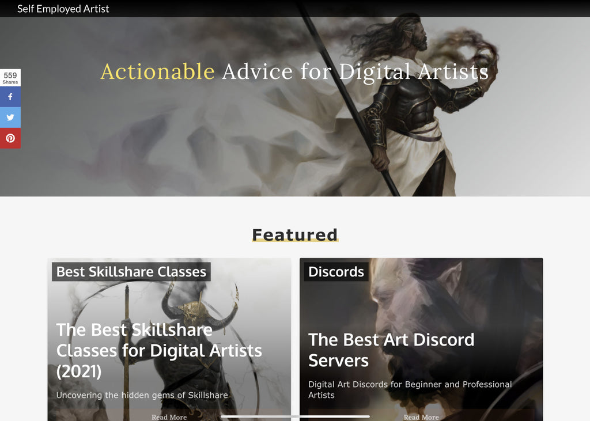This screenshot has width=590, height=421.
Task: Share page on Facebook icon
Action: click(10, 97)
